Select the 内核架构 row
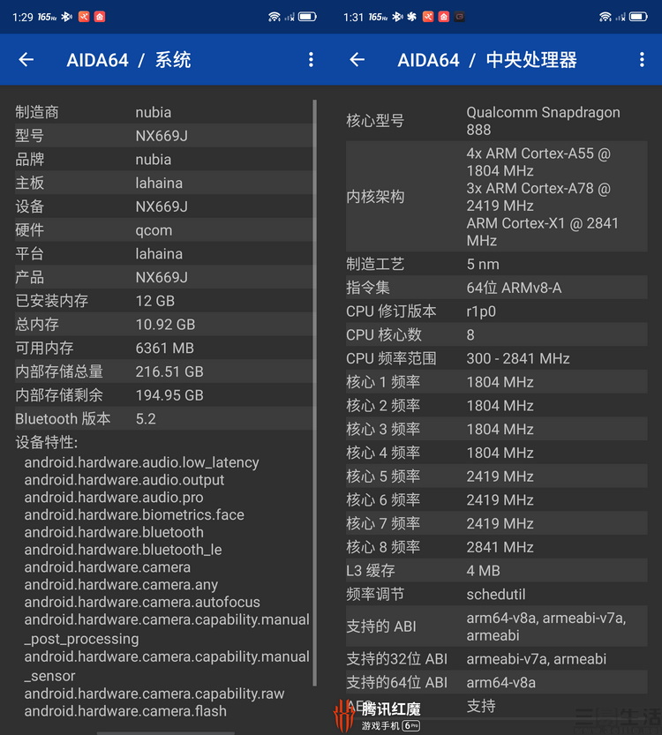Viewport: 662px width, 735px height. point(496,197)
